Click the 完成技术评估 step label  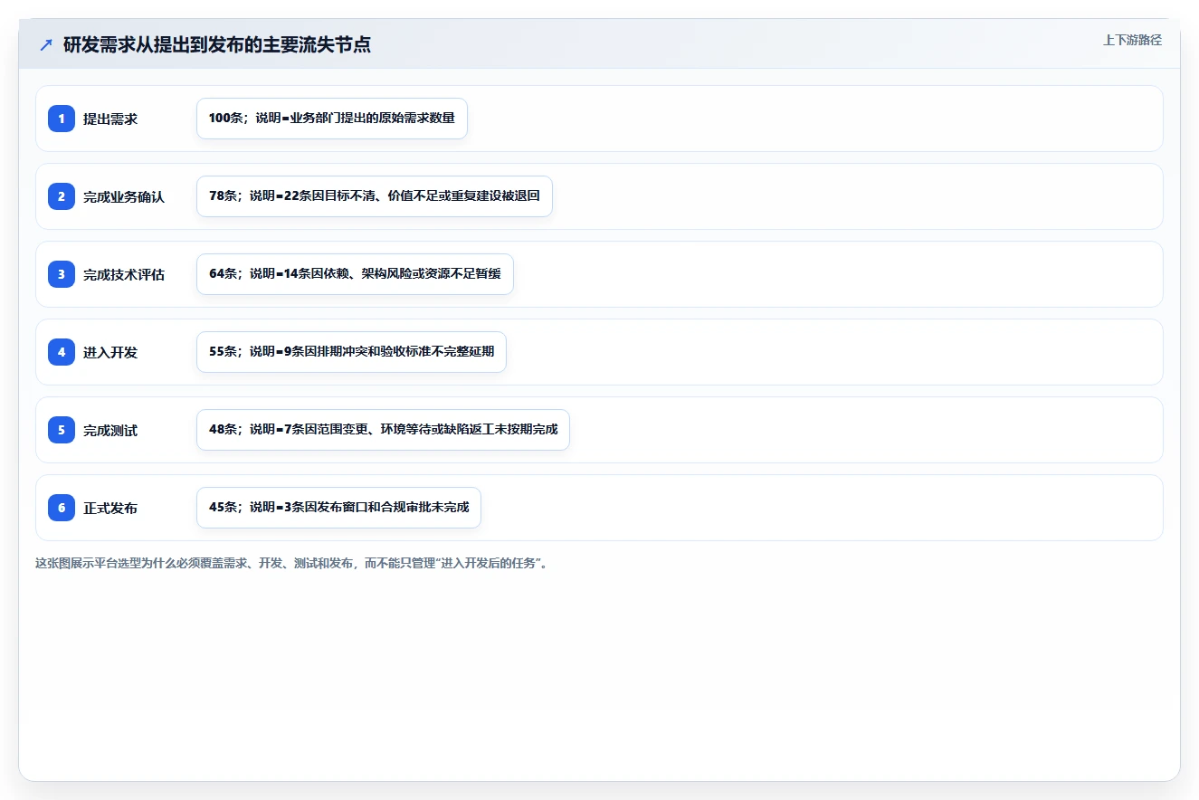pos(124,274)
